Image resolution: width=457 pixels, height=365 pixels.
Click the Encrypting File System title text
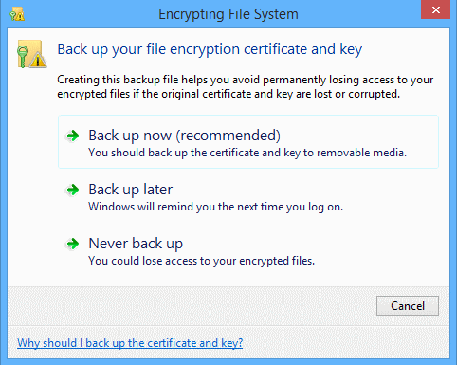pos(228,14)
